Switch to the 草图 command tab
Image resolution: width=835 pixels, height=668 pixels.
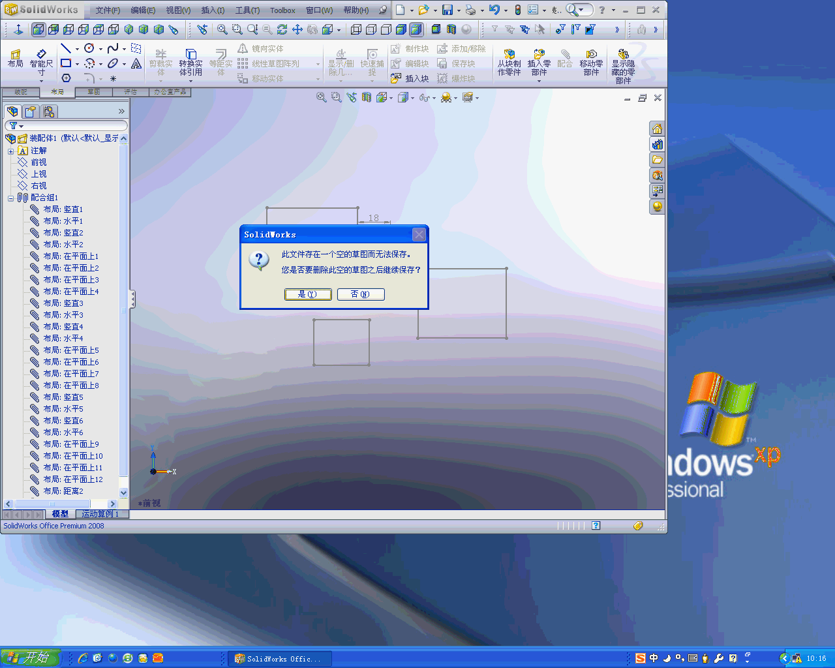tap(94, 92)
